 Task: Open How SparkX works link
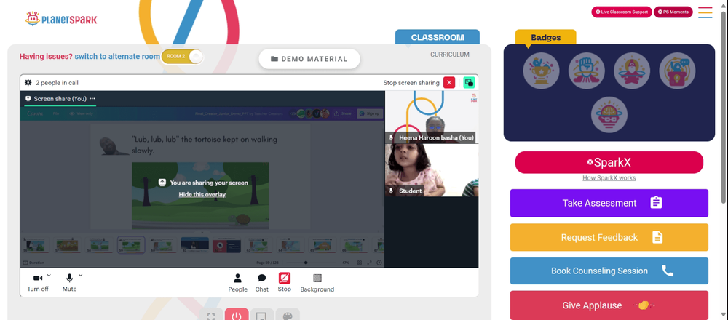(x=609, y=178)
